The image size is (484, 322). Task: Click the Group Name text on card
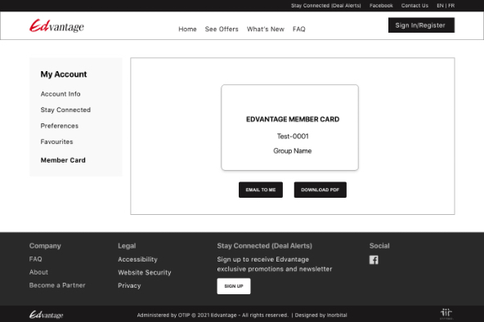293,151
